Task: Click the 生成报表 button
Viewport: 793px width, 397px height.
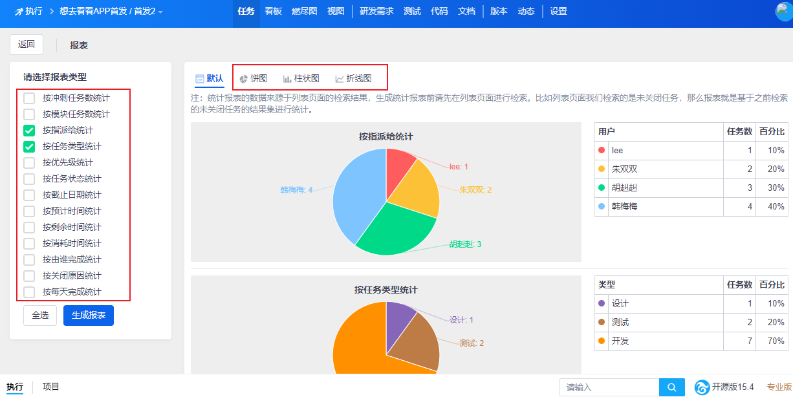Action: click(x=89, y=316)
